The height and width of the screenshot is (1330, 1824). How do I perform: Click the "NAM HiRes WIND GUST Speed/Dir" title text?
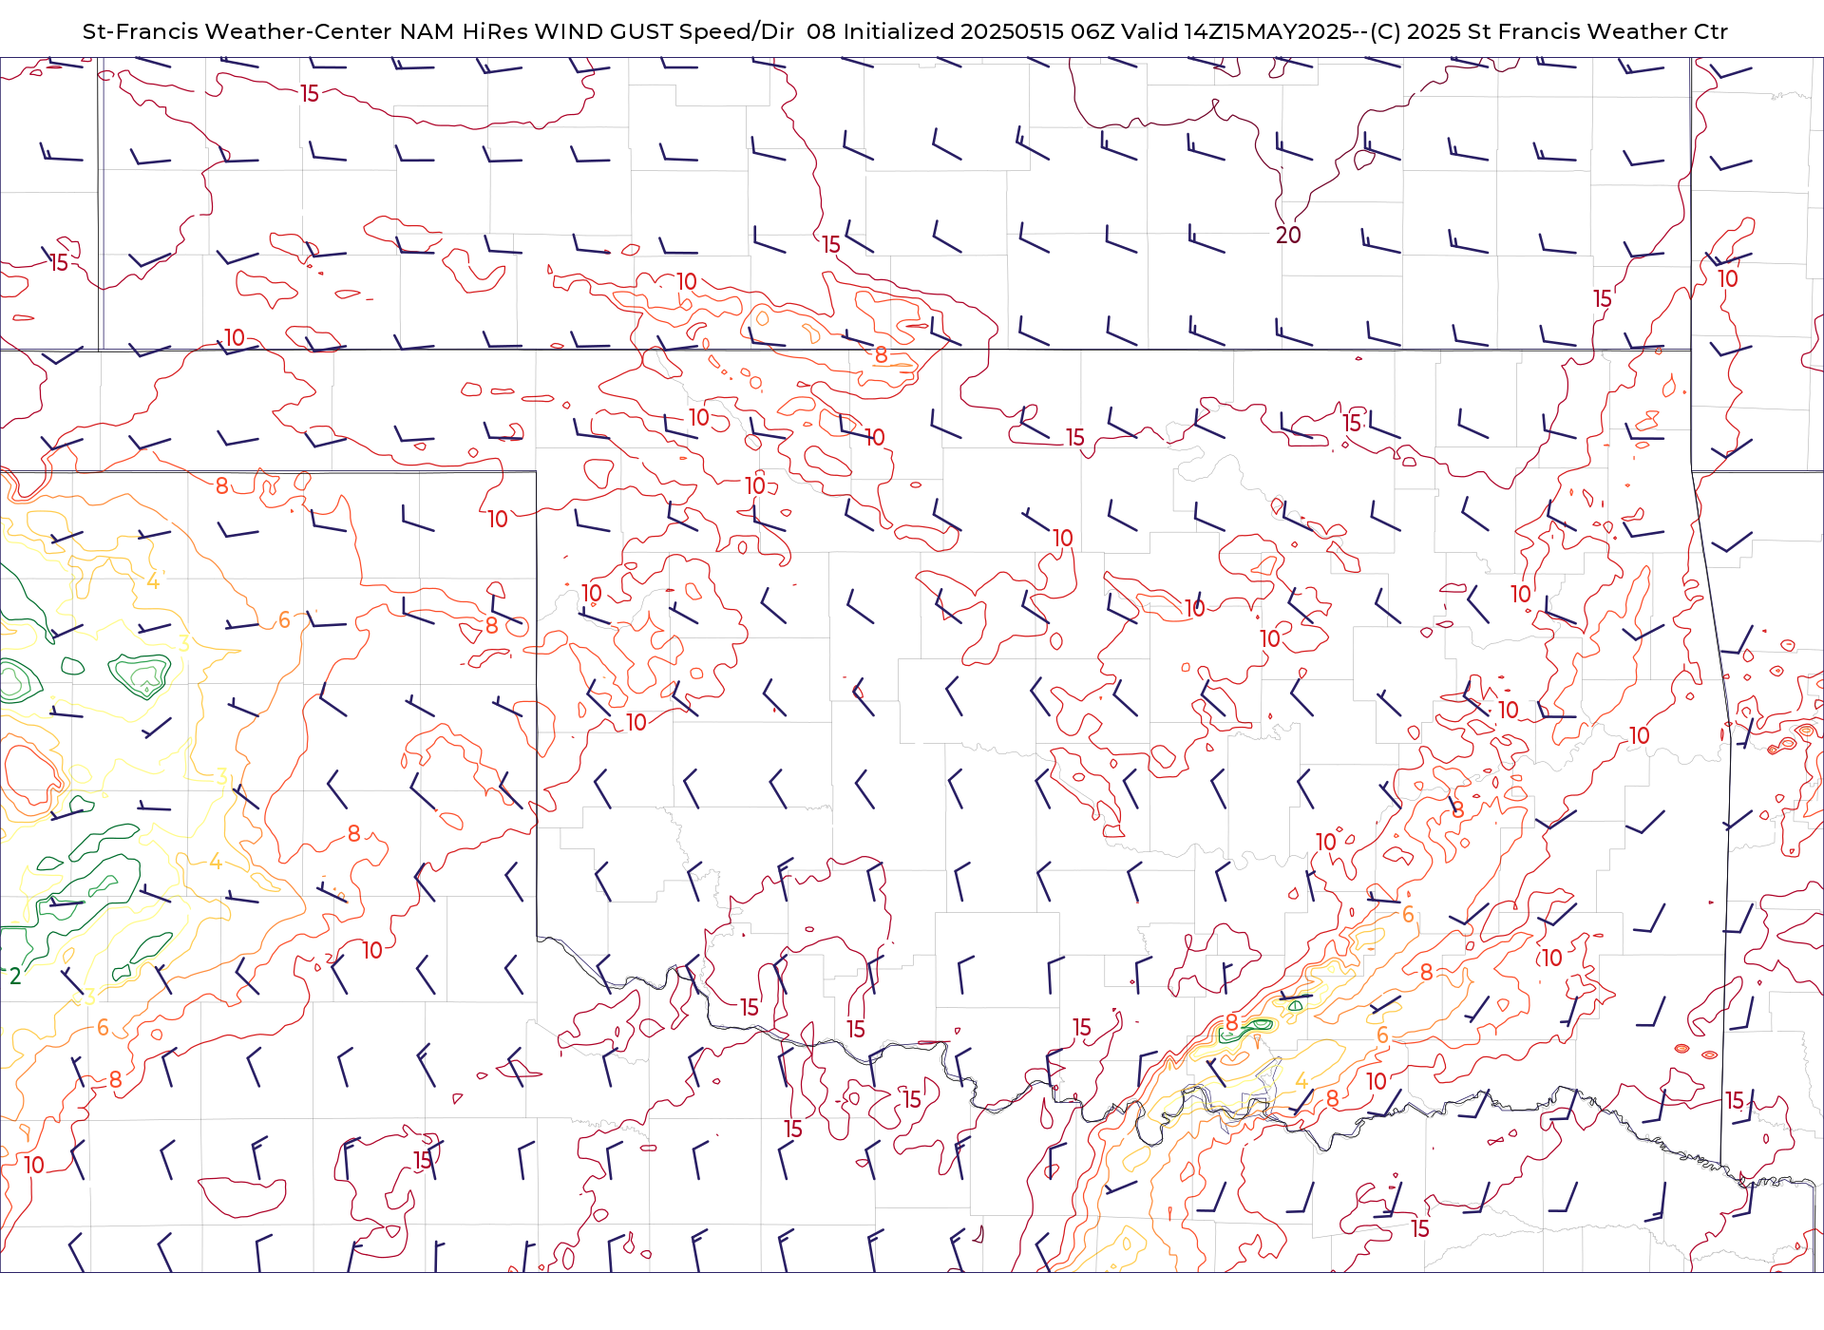pyautogui.click(x=597, y=31)
